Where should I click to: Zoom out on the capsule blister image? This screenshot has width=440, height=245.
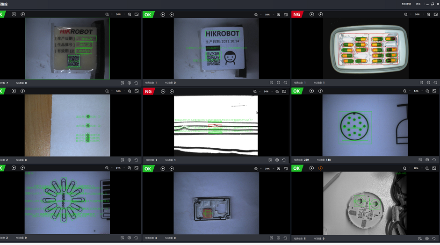click(x=406, y=14)
